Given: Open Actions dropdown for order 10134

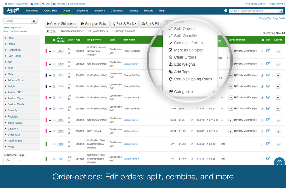Looking at the screenshot, I should click(x=278, y=120).
